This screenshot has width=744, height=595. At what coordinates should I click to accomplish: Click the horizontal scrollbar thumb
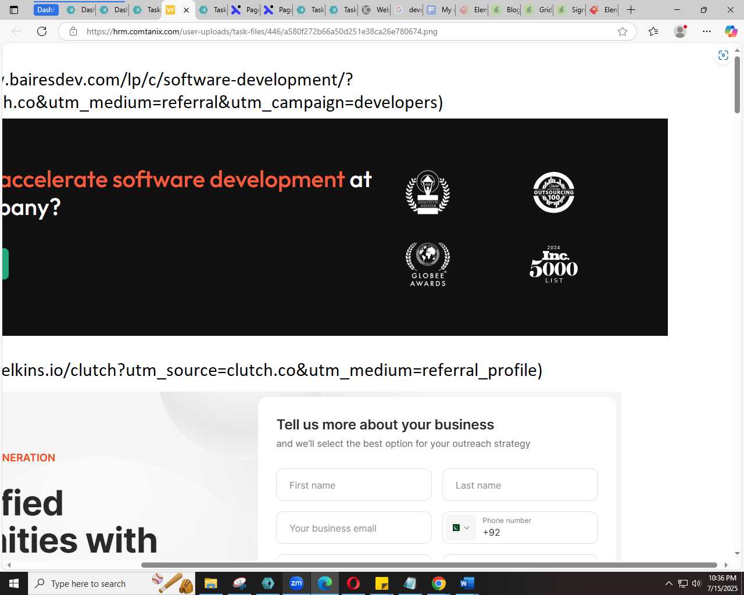[429, 565]
